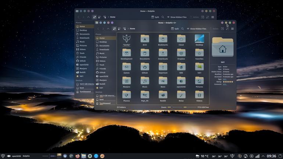Viewport: 283px width, 159px height.
Task: Select the Tumbleweed device in sidebar
Action: pyautogui.click(x=105, y=103)
